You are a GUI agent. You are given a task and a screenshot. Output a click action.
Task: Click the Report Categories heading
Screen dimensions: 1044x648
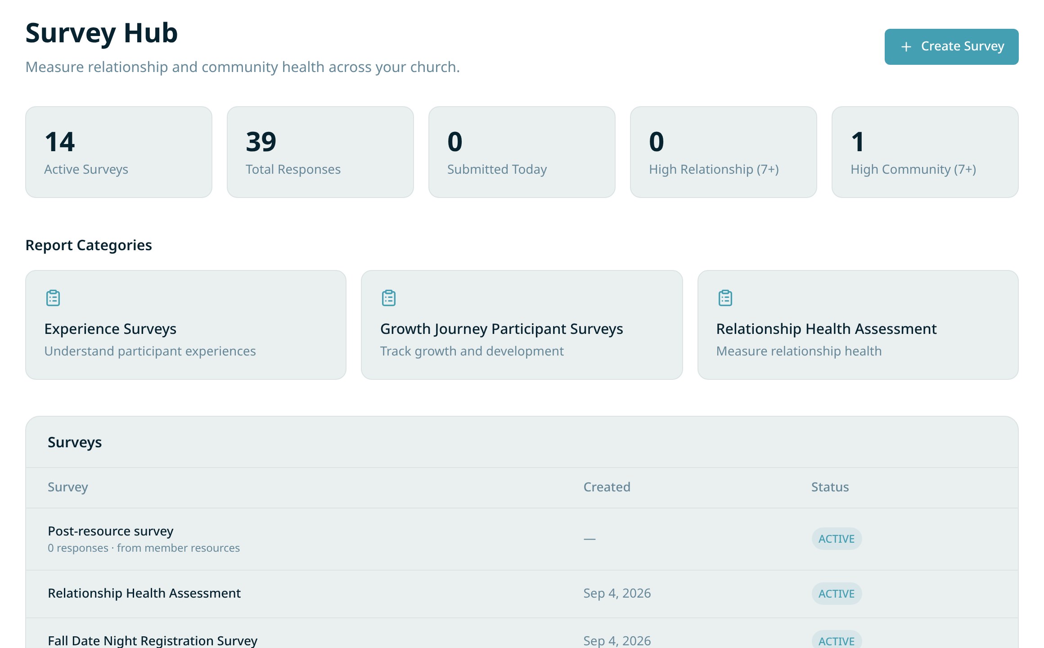[89, 245]
